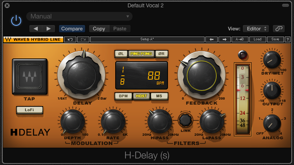The height and width of the screenshot is (165, 294).
Task: Click the Copy button
Action: tap(99, 28)
